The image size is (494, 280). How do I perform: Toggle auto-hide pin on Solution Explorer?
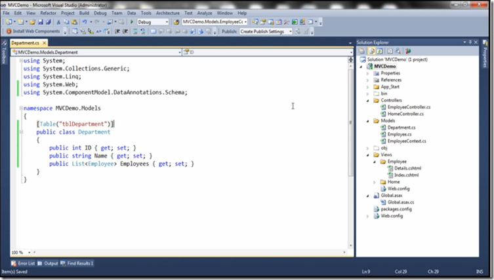point(470,42)
